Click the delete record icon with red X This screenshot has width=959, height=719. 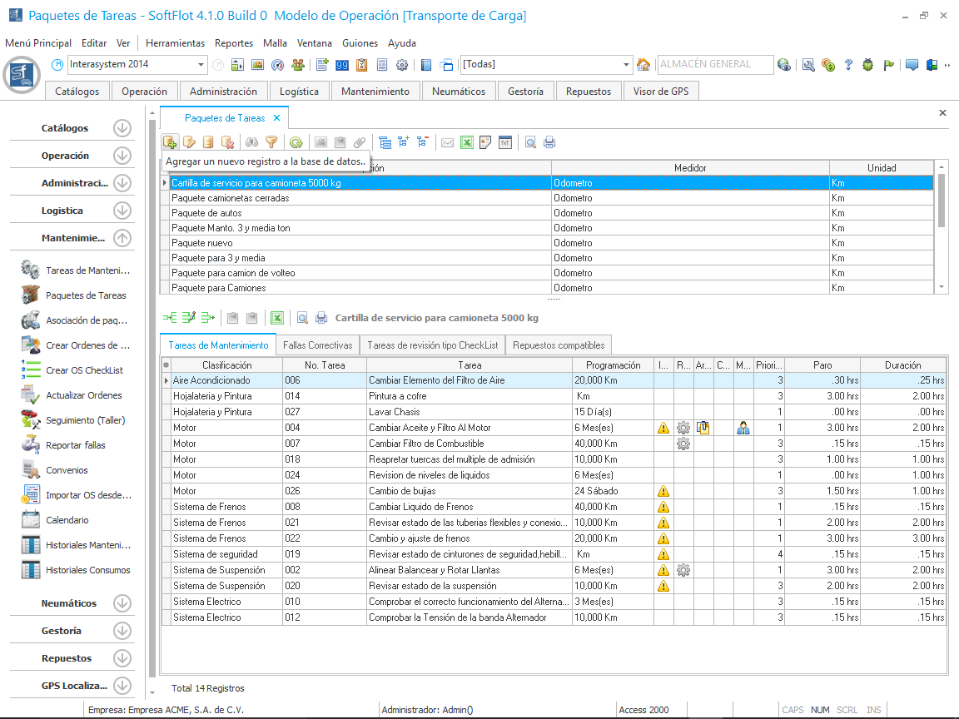(227, 142)
